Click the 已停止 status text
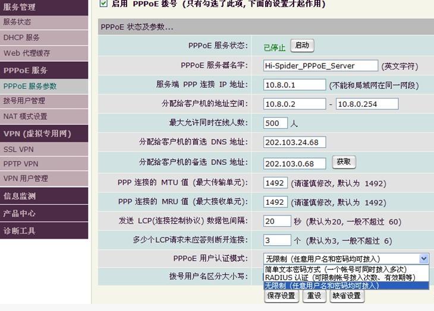This screenshot has height=311, width=434. point(274,48)
